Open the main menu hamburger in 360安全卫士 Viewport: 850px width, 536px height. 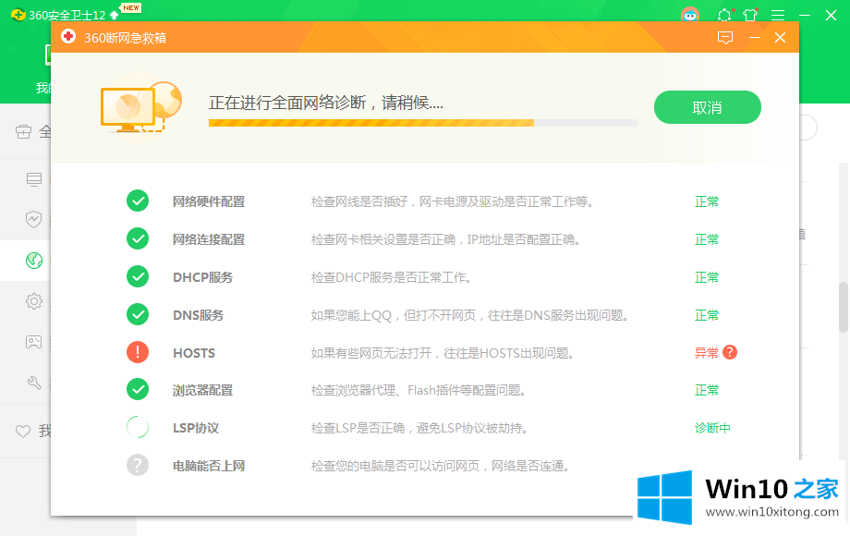coord(778,15)
